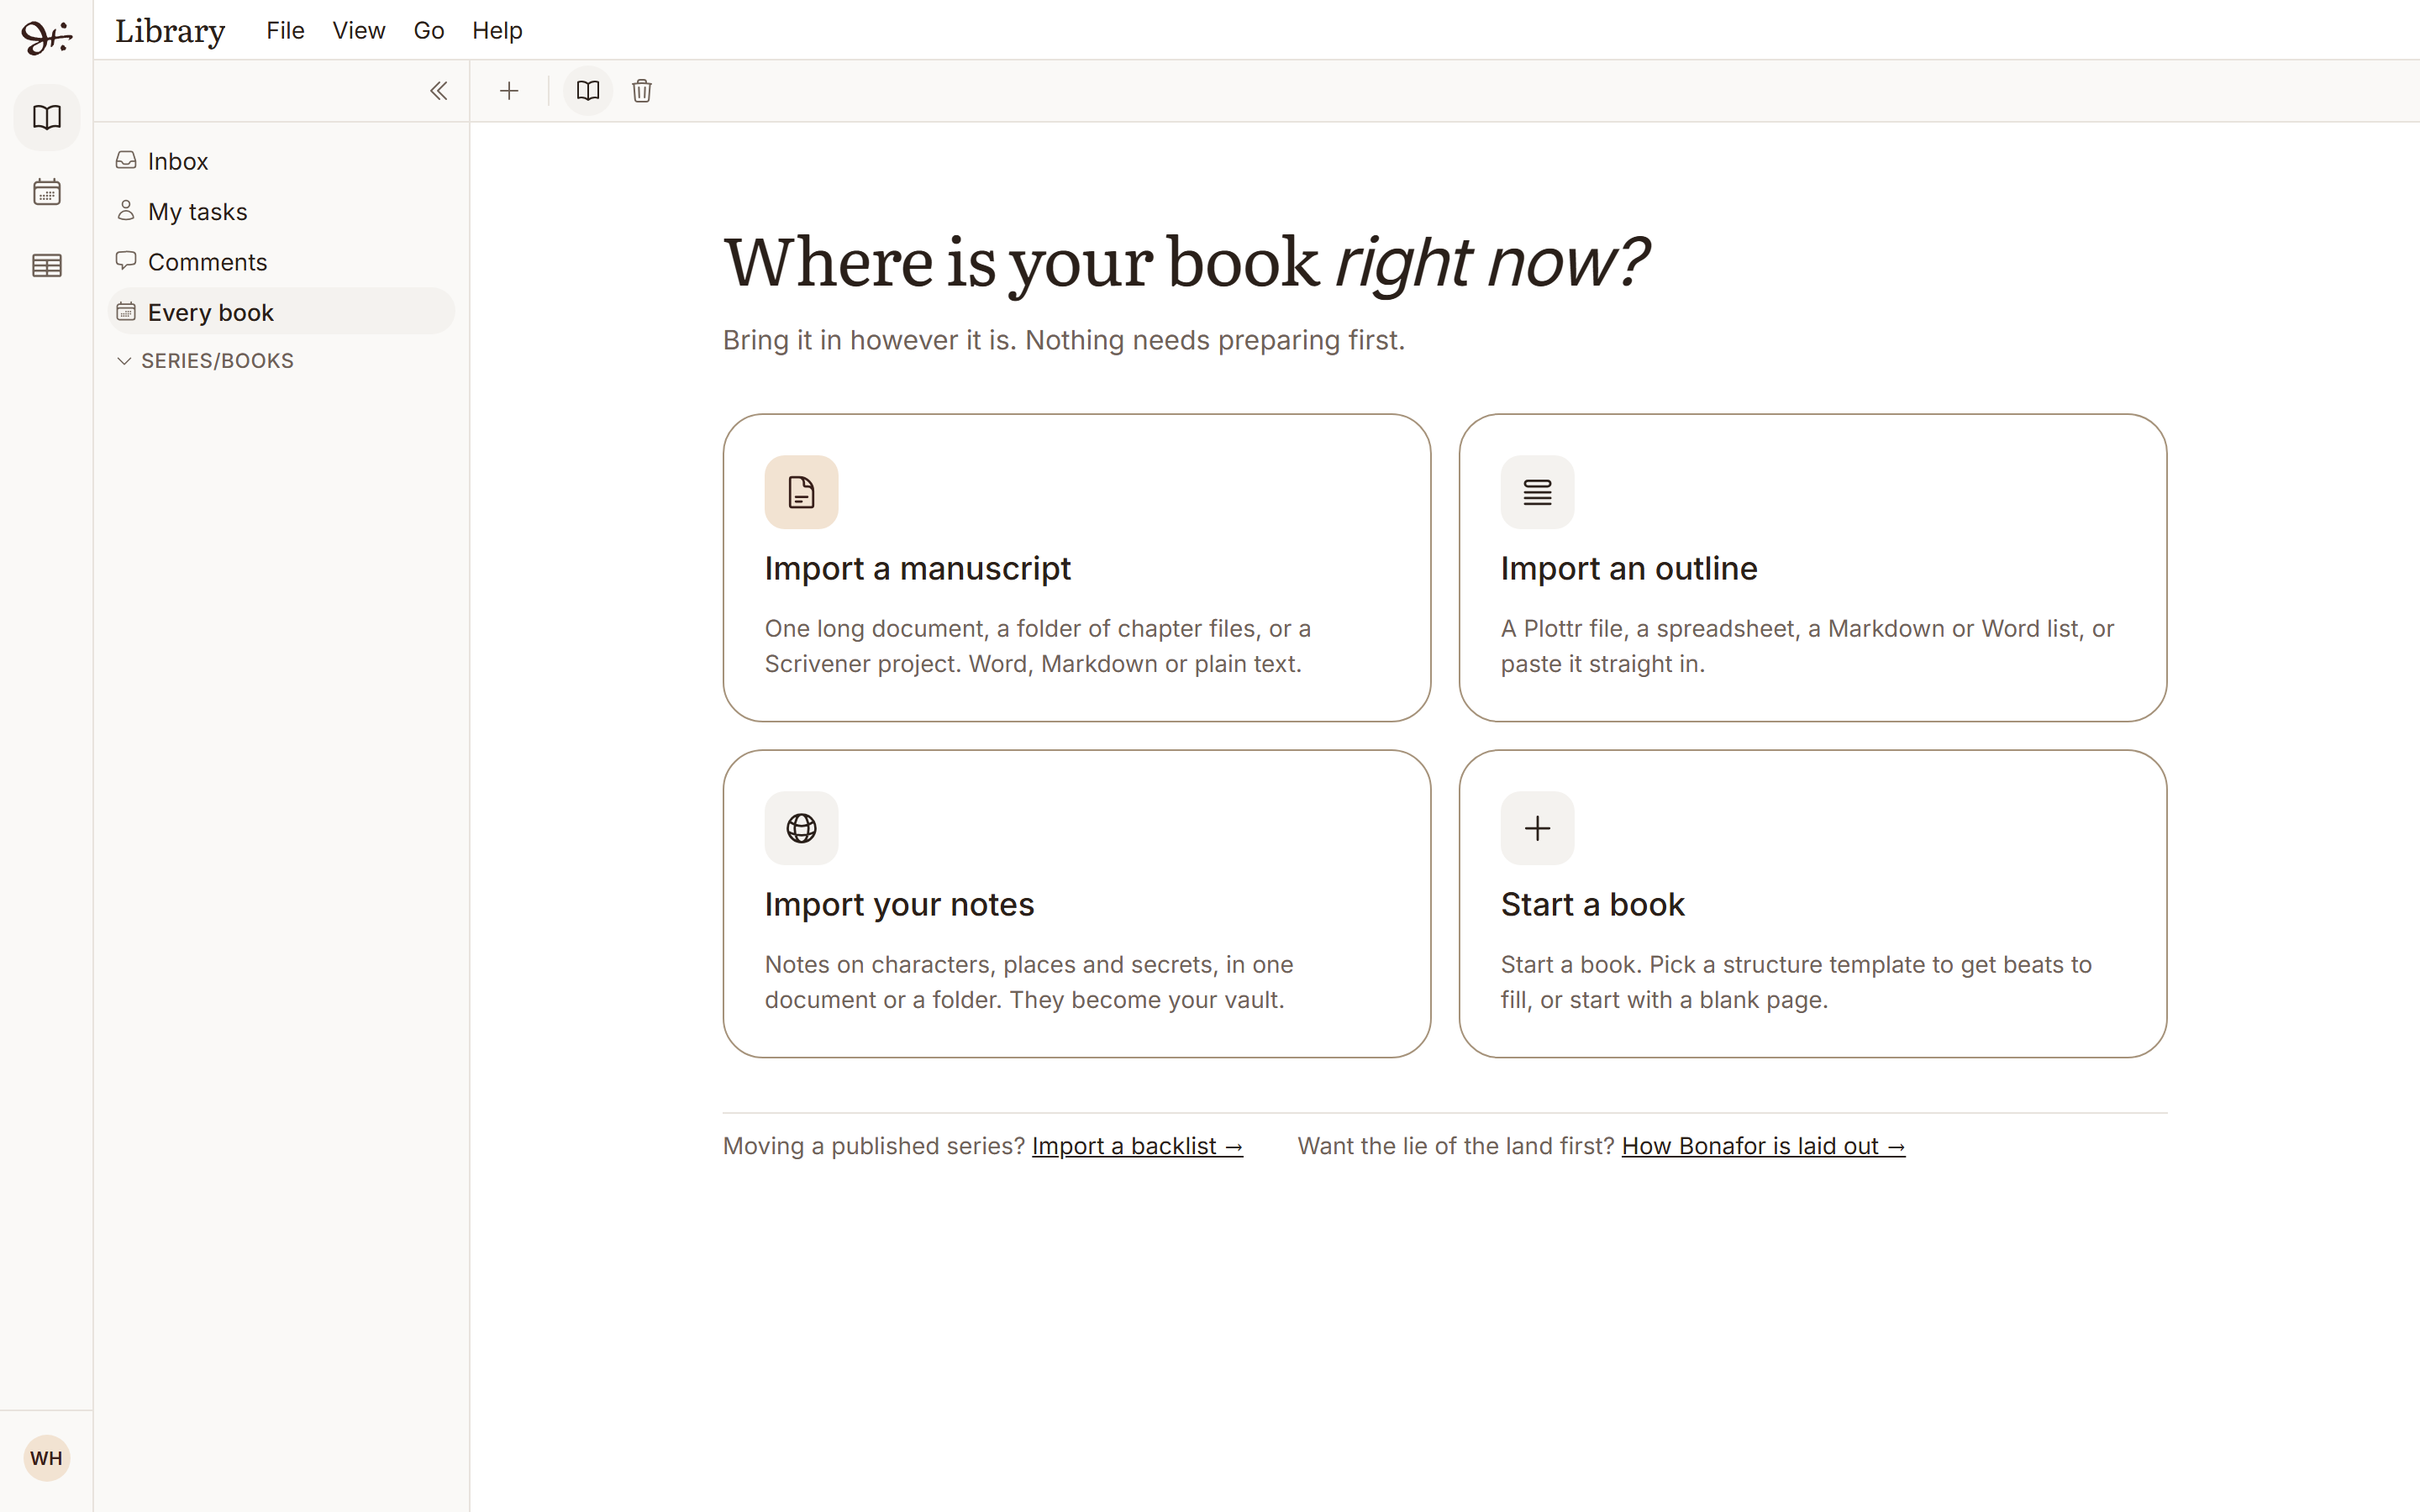This screenshot has width=2420, height=1512.
Task: Choose Start a book card
Action: click(x=1813, y=904)
